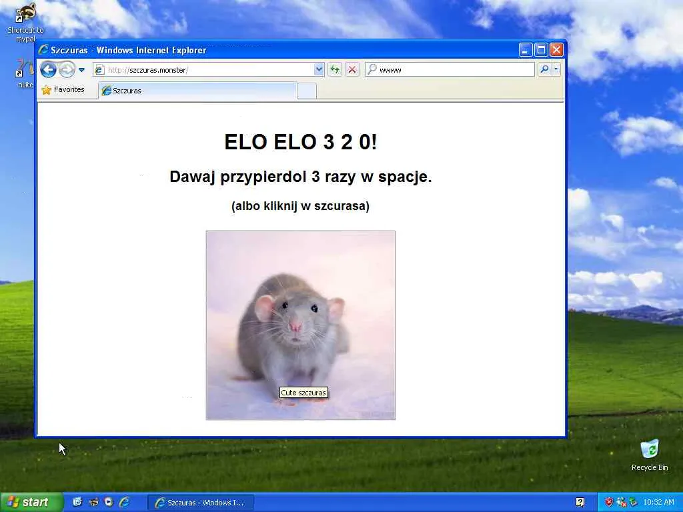Run search with the magnifier button
683x512 pixels.
pyautogui.click(x=544, y=69)
